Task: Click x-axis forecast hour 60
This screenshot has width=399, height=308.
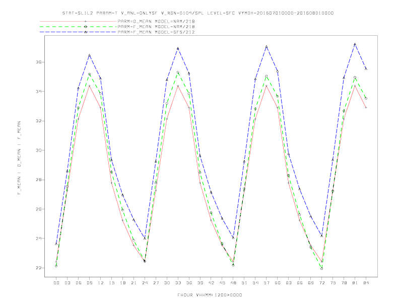Action: pyautogui.click(x=278, y=283)
